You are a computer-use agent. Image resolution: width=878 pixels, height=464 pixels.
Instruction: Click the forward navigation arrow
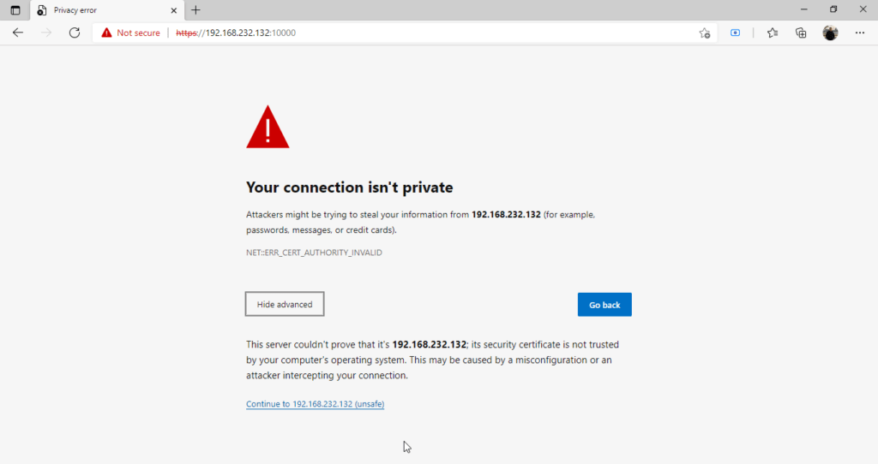[46, 33]
